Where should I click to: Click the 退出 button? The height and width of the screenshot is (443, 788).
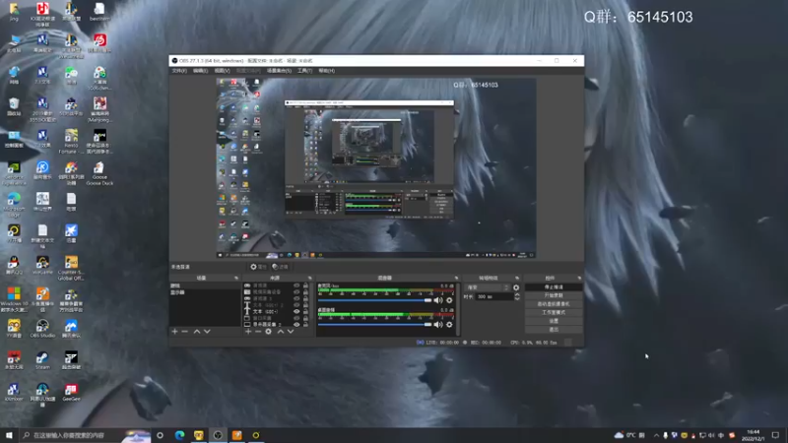pos(554,330)
